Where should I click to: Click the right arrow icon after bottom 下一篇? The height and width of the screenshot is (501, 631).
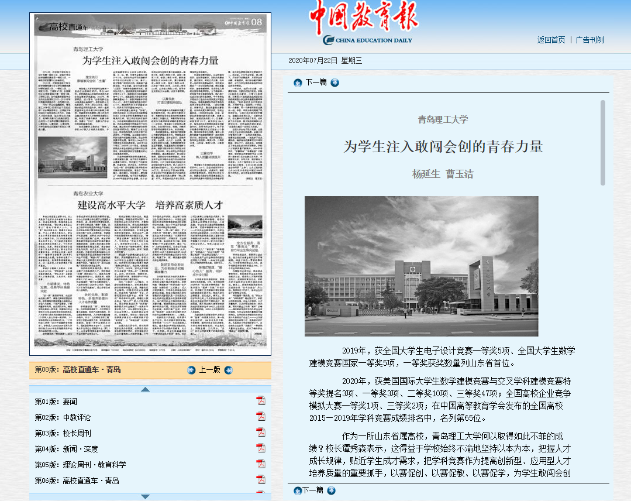330,490
